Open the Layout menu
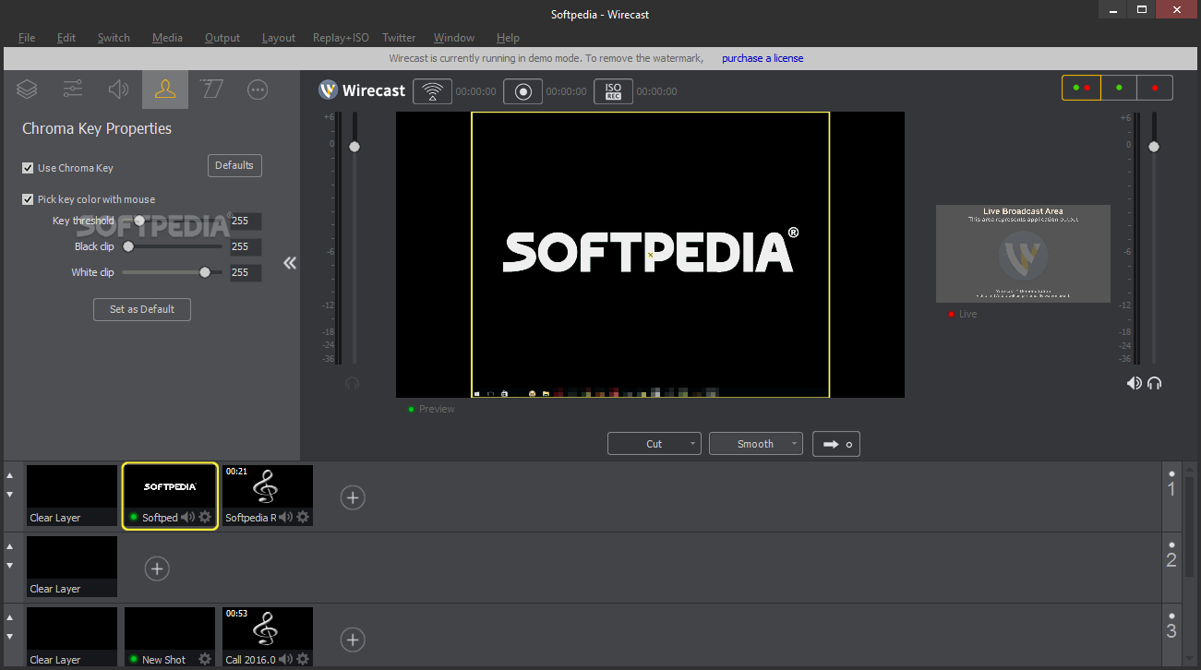Screen dimensions: 1201x670 click(279, 38)
